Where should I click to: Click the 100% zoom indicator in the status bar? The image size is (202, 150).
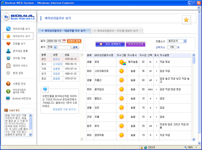[x=189, y=147]
